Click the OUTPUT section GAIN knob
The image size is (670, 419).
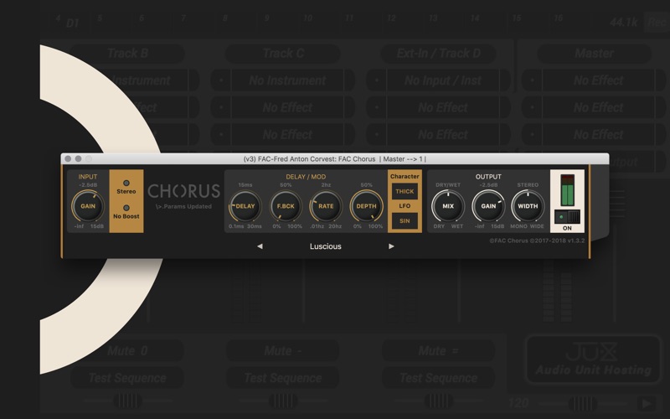(488, 206)
